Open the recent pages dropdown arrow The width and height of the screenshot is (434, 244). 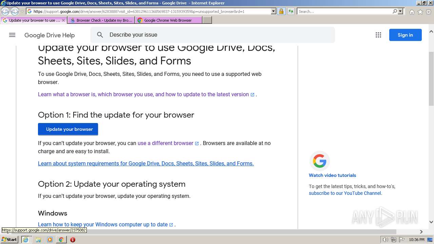[x=22, y=12]
